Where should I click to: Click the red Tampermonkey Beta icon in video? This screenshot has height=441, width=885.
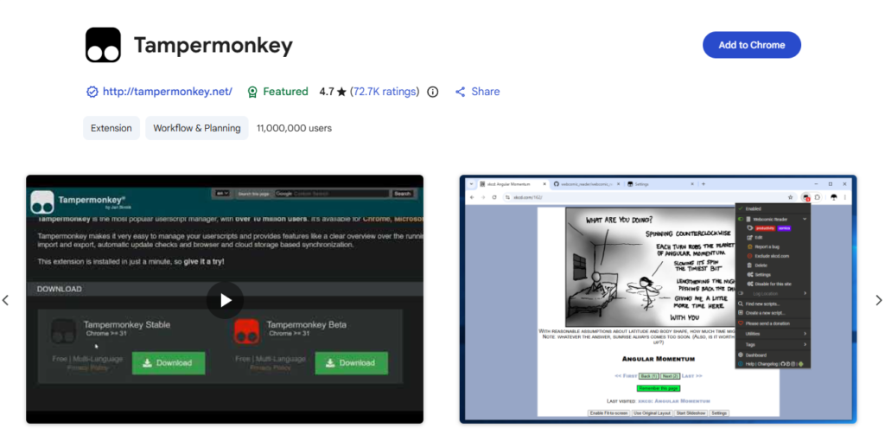click(246, 331)
